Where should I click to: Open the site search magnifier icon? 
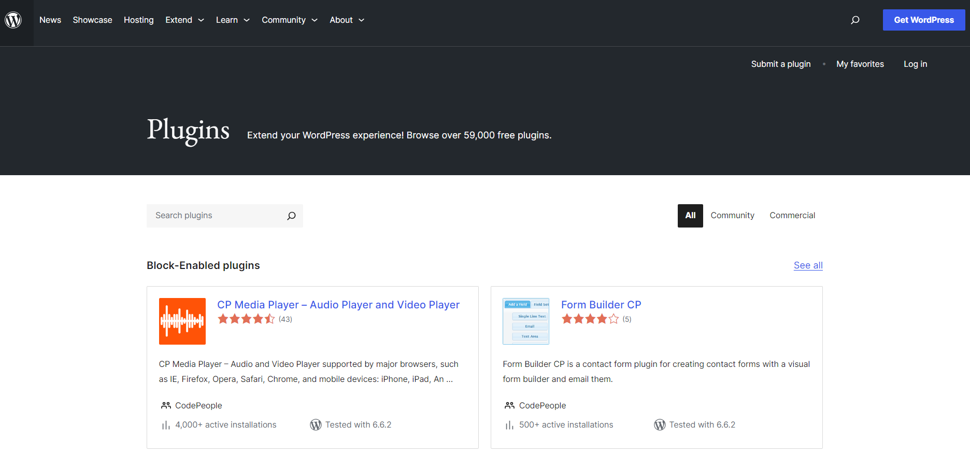tap(855, 20)
